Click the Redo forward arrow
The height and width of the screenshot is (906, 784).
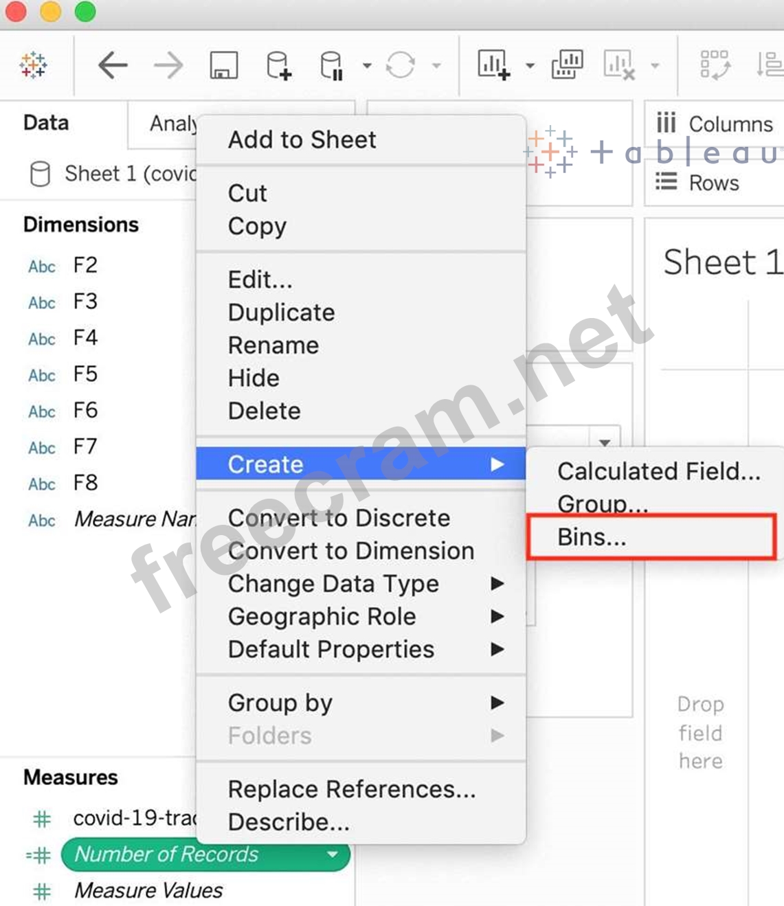click(168, 66)
